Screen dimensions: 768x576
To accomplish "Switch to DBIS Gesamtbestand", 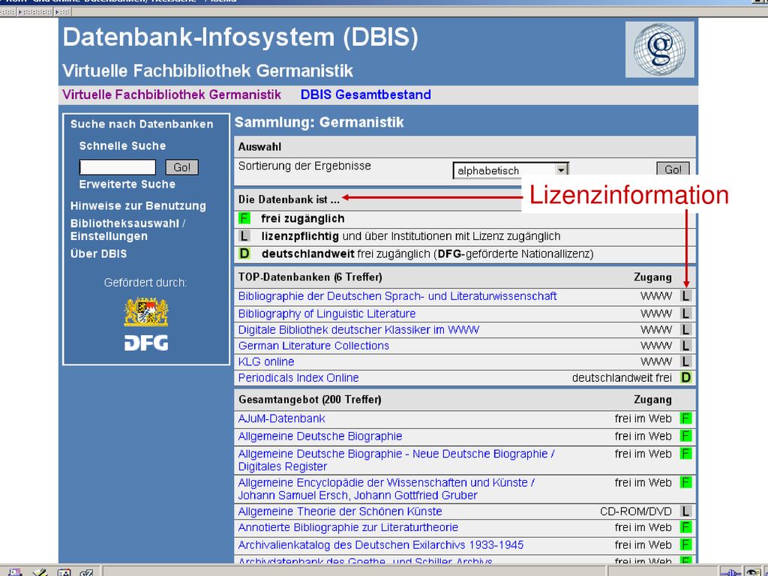I will (365, 94).
